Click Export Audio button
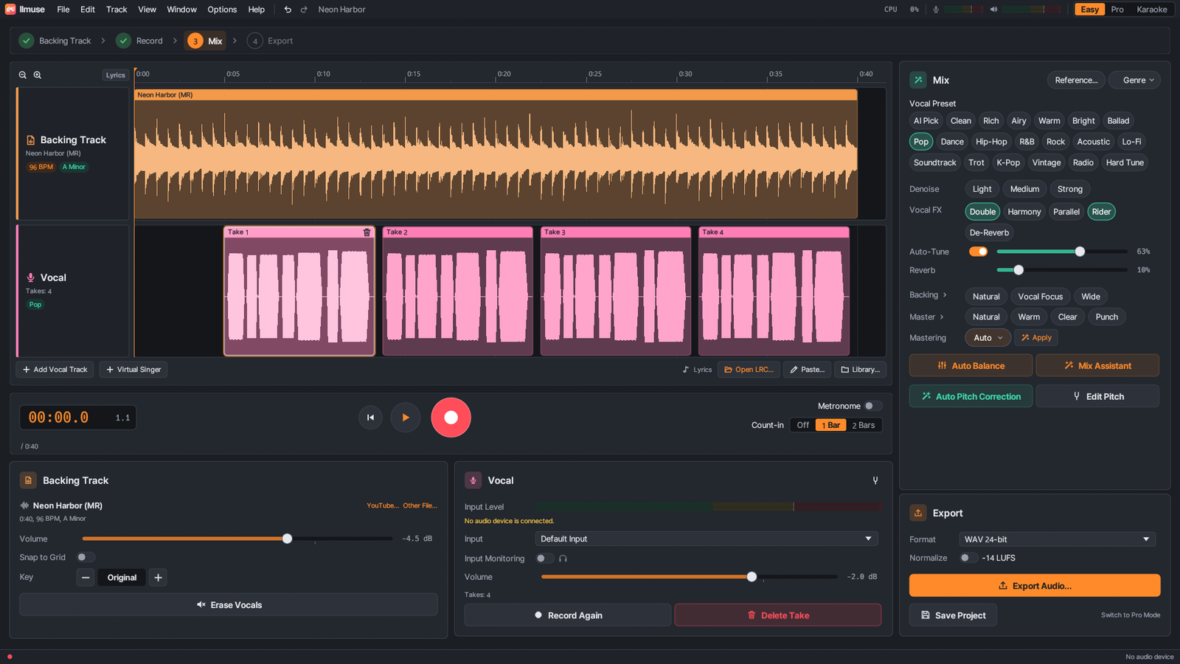 pos(1035,586)
